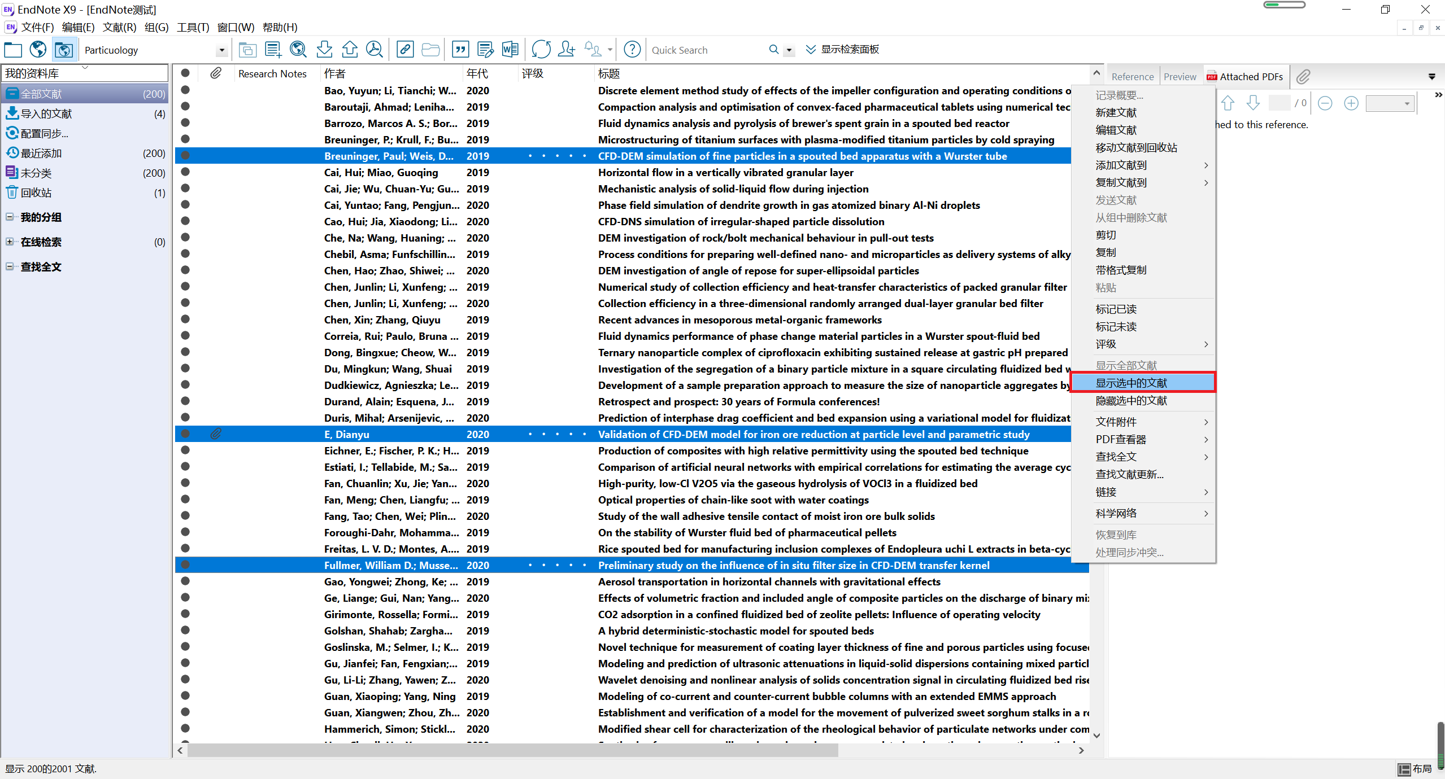The height and width of the screenshot is (779, 1445).
Task: Click the insert citation quotation icon
Action: point(461,50)
